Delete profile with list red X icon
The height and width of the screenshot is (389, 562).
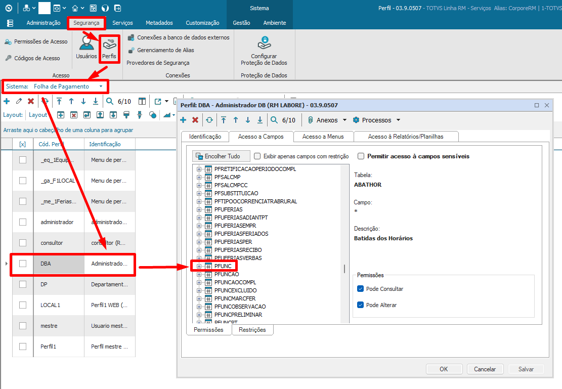pos(31,102)
